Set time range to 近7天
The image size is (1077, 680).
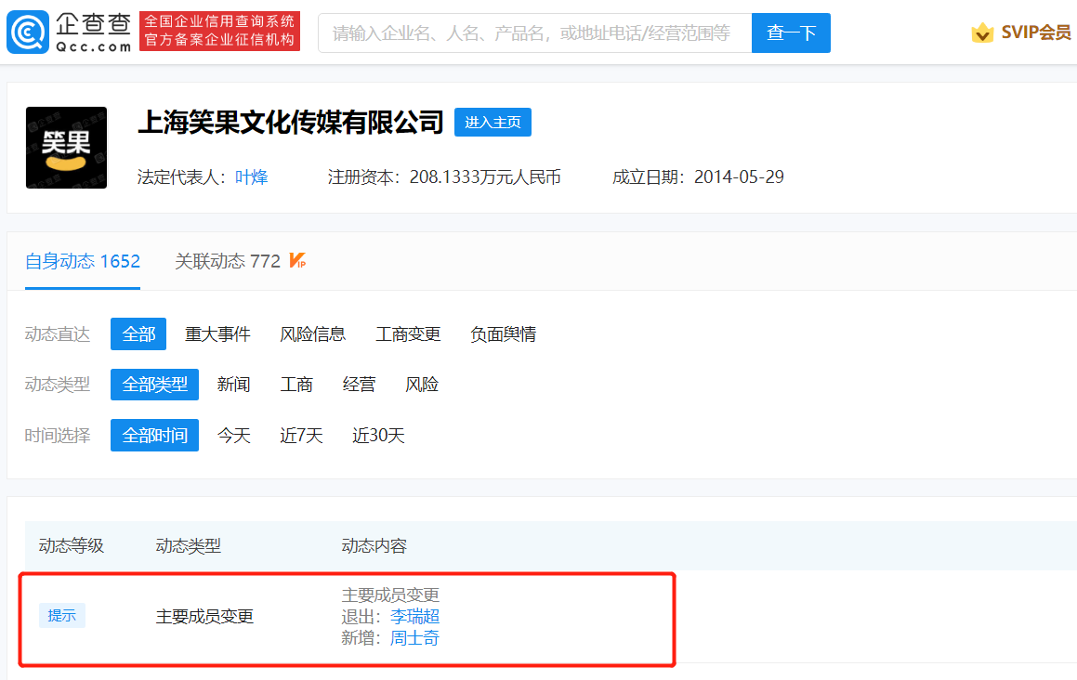pyautogui.click(x=301, y=436)
